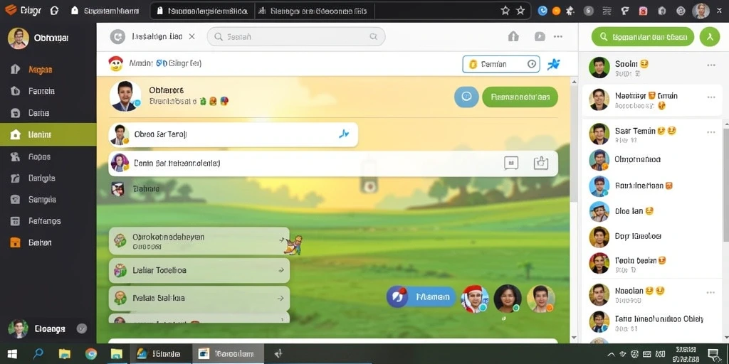Open the more options menu for Sooini
The image size is (729, 364).
click(x=711, y=65)
